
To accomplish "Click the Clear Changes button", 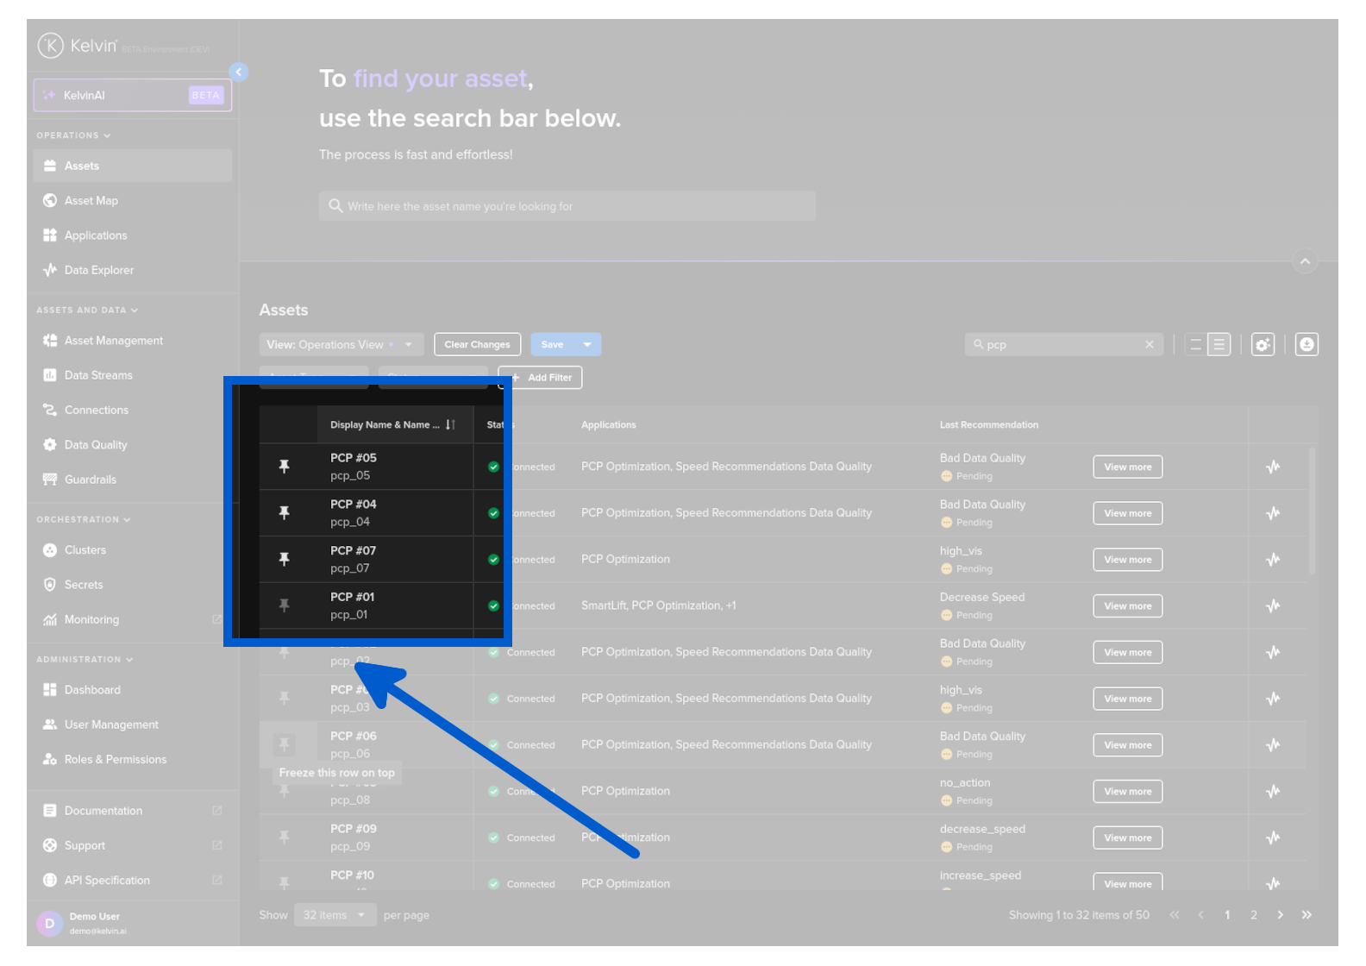I will tap(477, 345).
